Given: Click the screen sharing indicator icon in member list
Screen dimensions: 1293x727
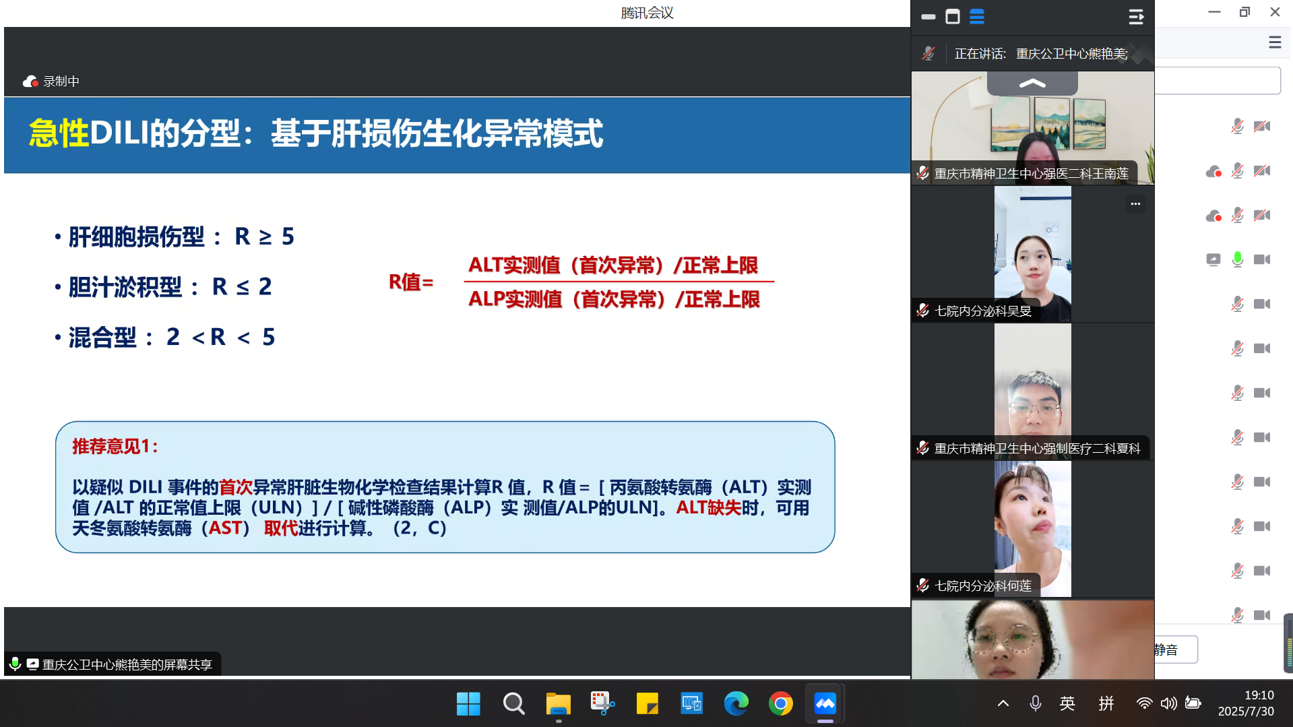Looking at the screenshot, I should (1213, 259).
